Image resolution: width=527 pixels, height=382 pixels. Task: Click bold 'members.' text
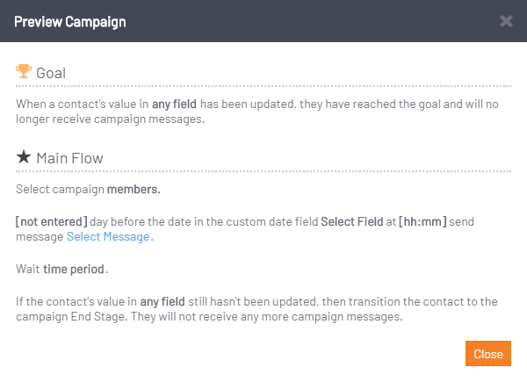134,189
